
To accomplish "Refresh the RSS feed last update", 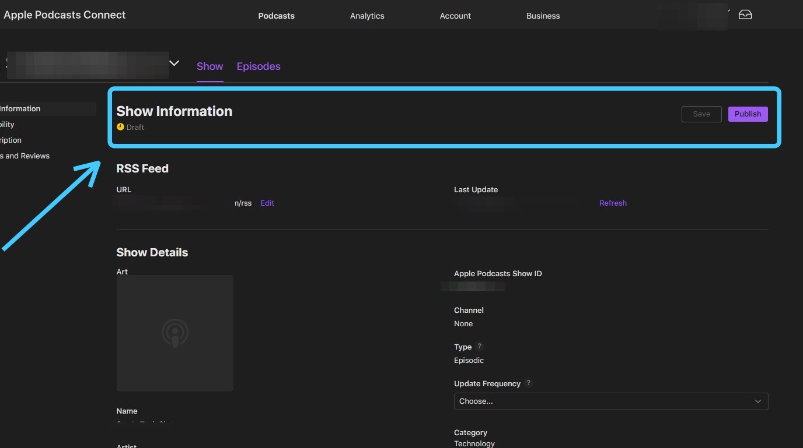I will (613, 203).
